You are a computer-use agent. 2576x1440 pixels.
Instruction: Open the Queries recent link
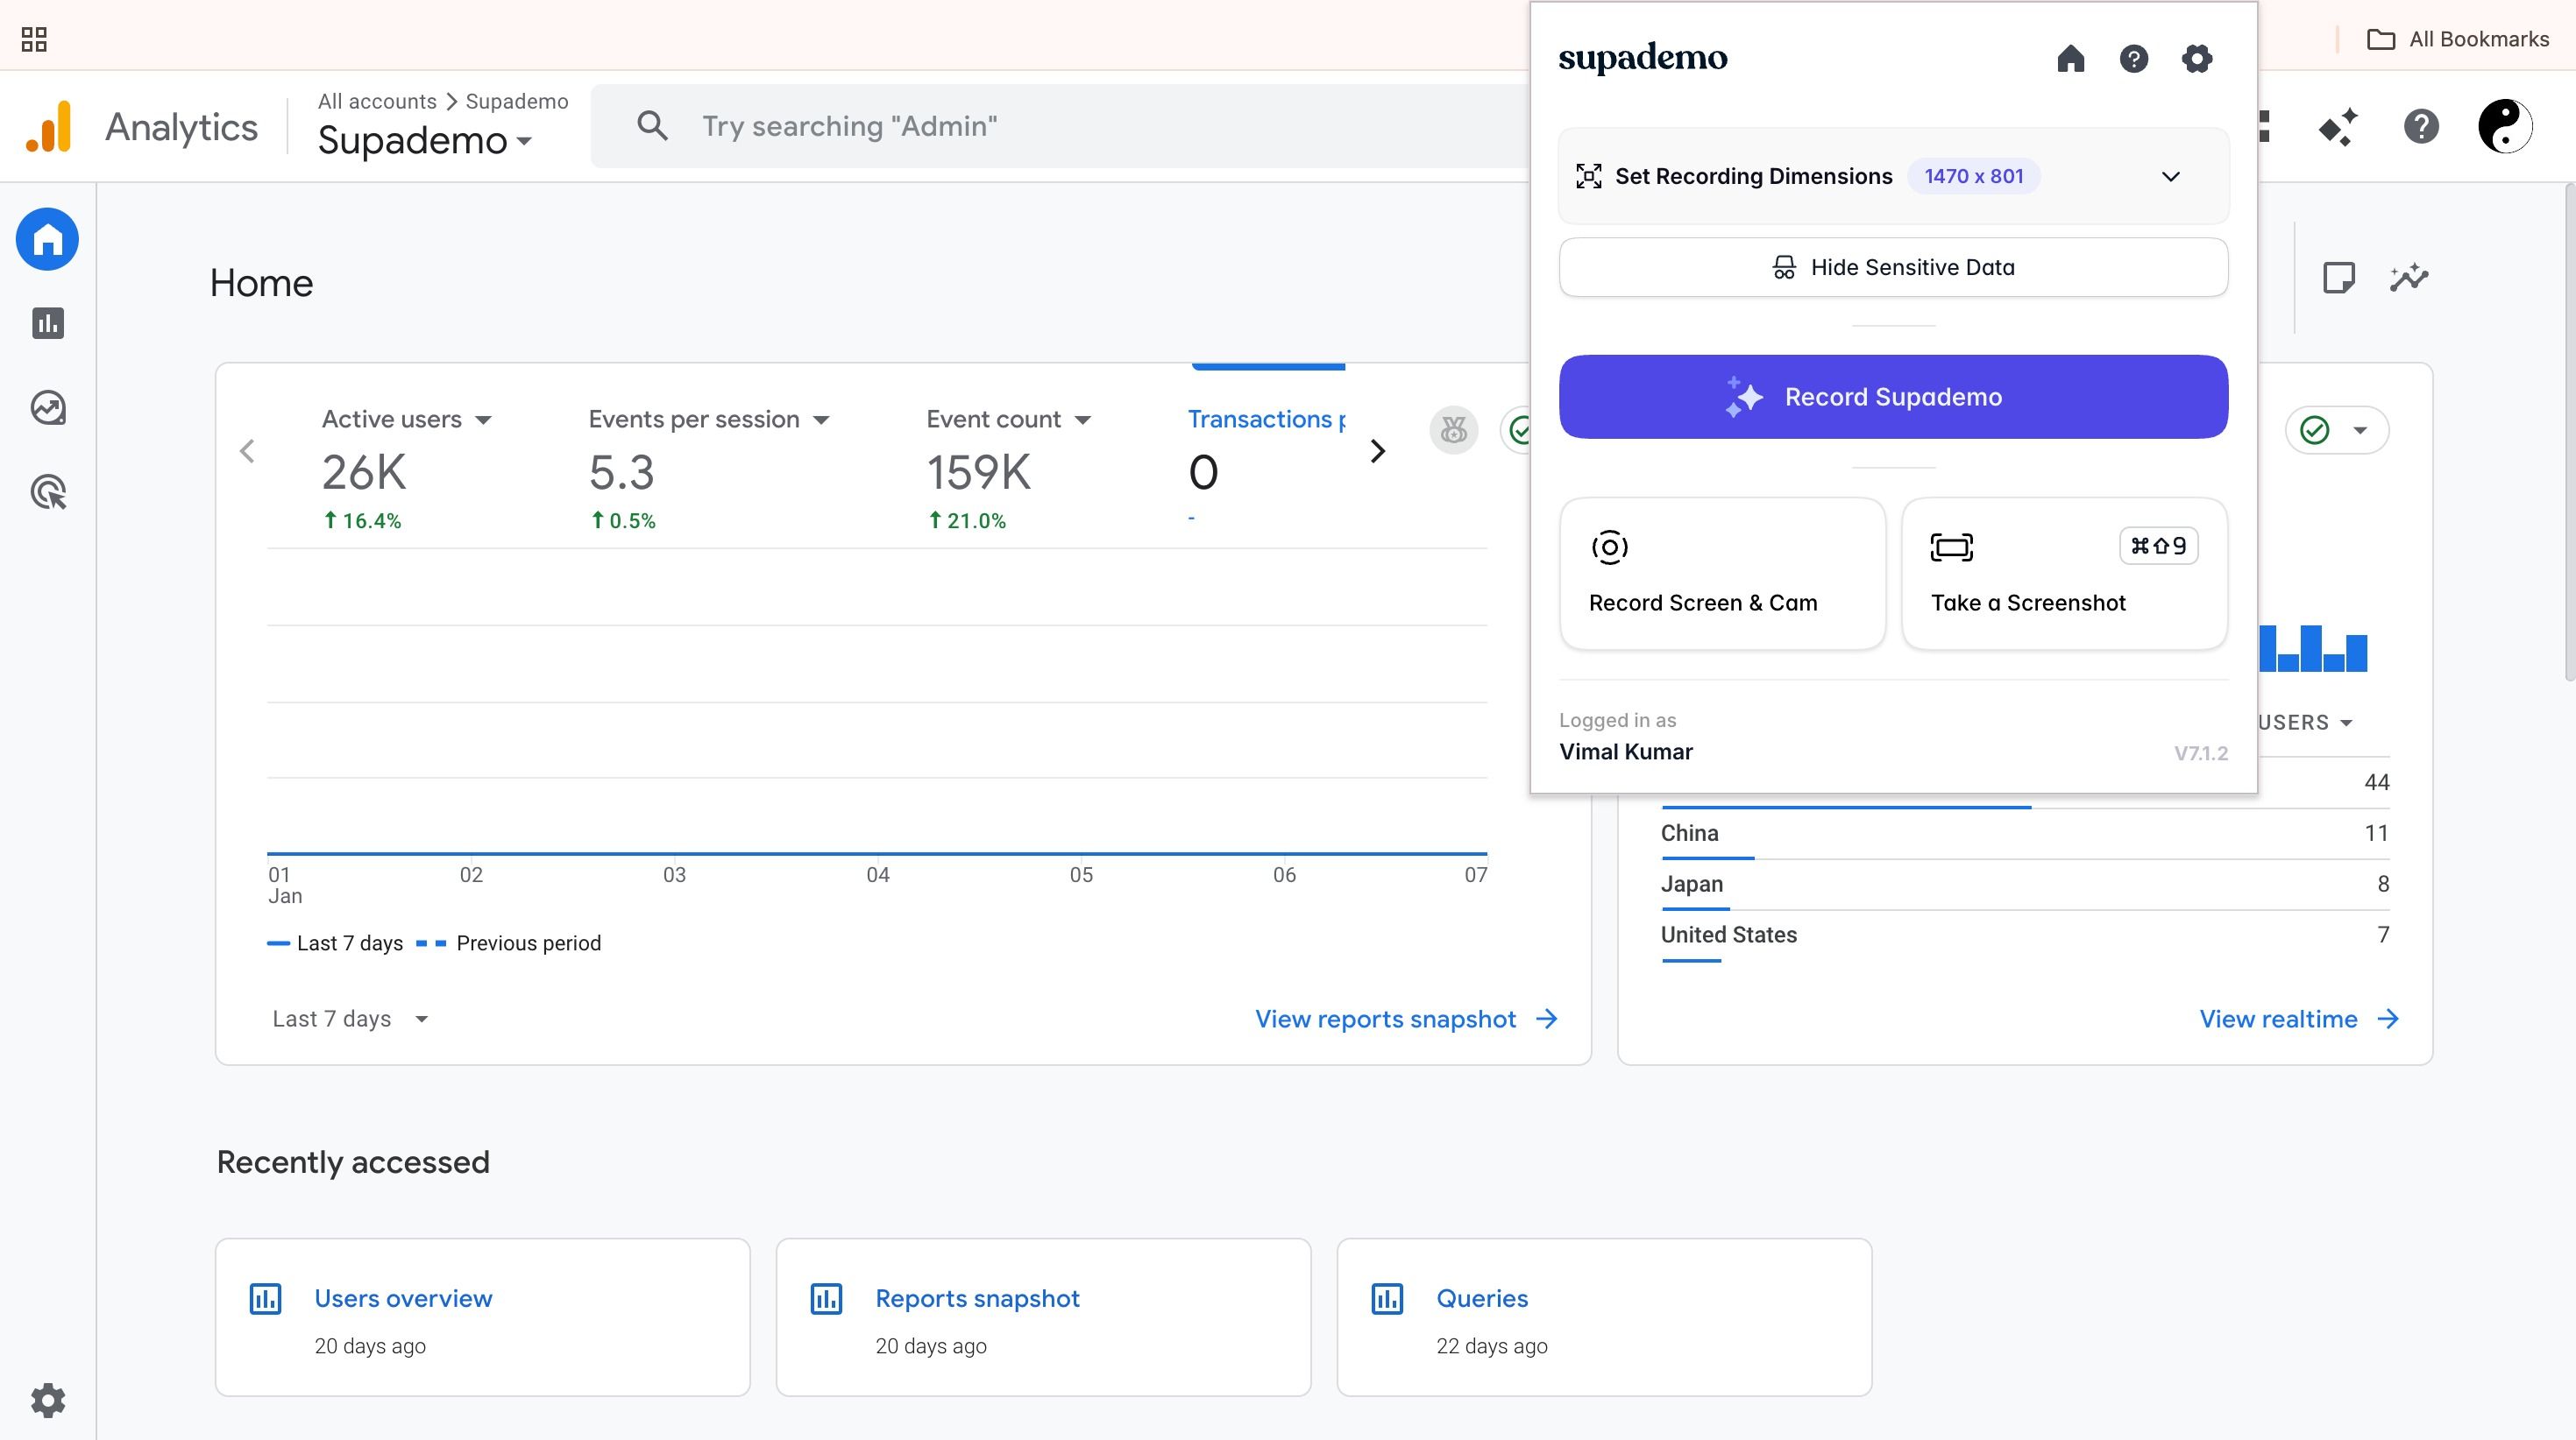pos(1482,1299)
